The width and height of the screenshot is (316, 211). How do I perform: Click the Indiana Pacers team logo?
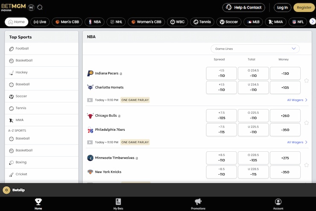point(90,73)
